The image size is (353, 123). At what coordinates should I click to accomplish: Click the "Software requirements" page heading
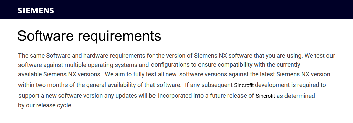pyautogui.click(x=89, y=36)
